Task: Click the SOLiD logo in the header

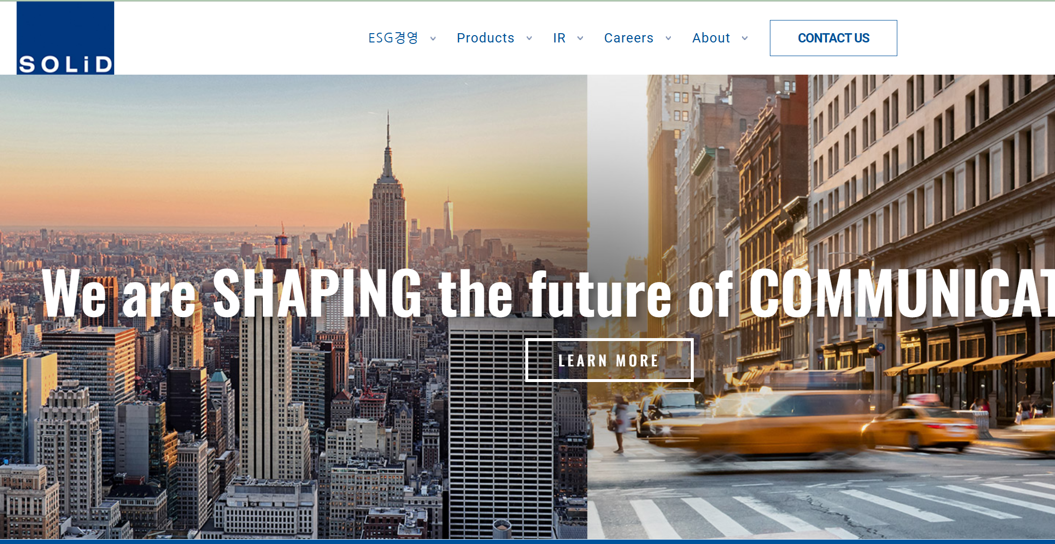Action: click(65, 38)
